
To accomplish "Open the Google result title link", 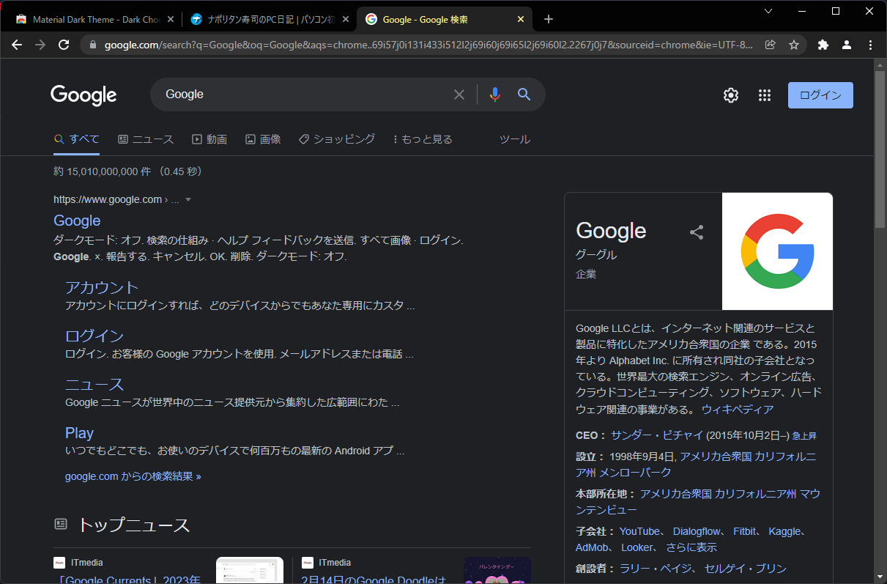I will coord(77,221).
